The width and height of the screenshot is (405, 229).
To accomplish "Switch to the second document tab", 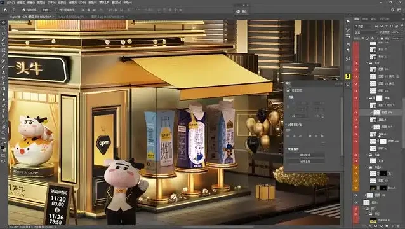I will [x=72, y=17].
